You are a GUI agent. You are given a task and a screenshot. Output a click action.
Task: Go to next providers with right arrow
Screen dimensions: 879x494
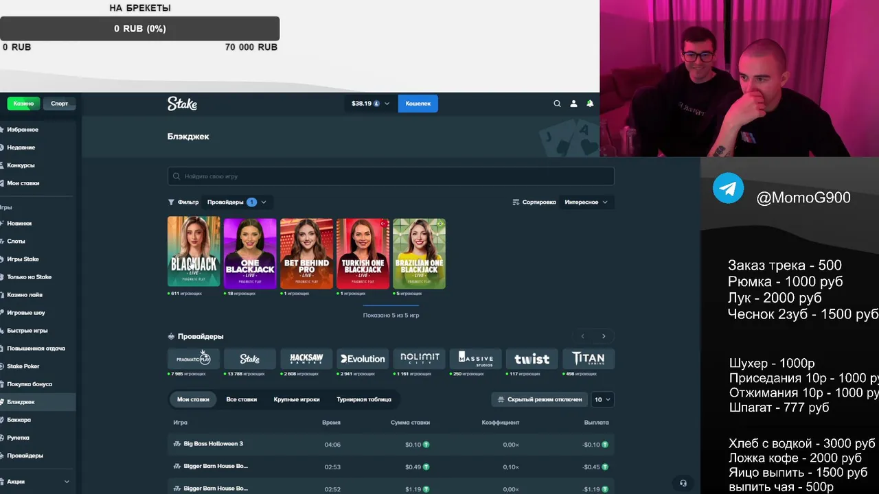(x=604, y=336)
